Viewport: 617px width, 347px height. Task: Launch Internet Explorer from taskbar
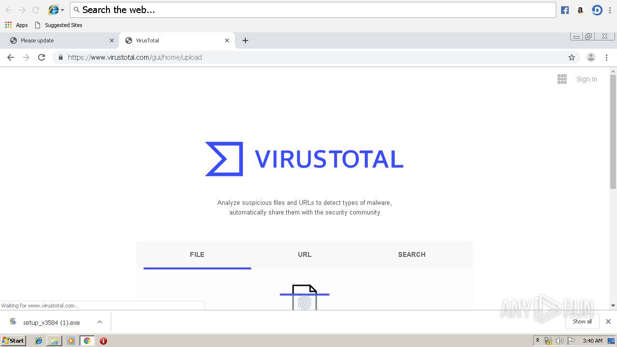[39, 341]
